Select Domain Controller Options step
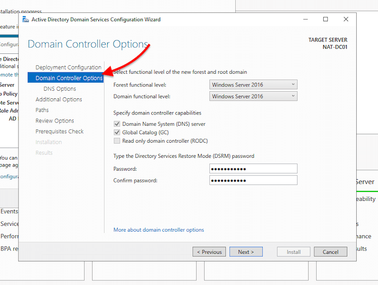The width and height of the screenshot is (378, 285). (x=66, y=78)
